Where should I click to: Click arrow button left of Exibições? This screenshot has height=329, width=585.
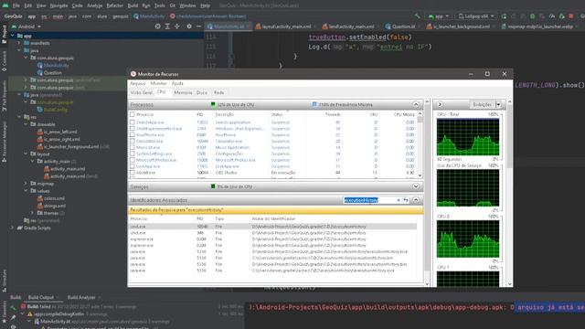tap(440, 104)
